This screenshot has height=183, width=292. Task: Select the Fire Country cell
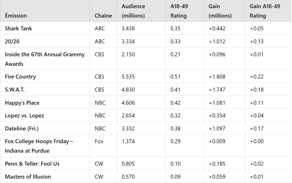(x=20, y=77)
